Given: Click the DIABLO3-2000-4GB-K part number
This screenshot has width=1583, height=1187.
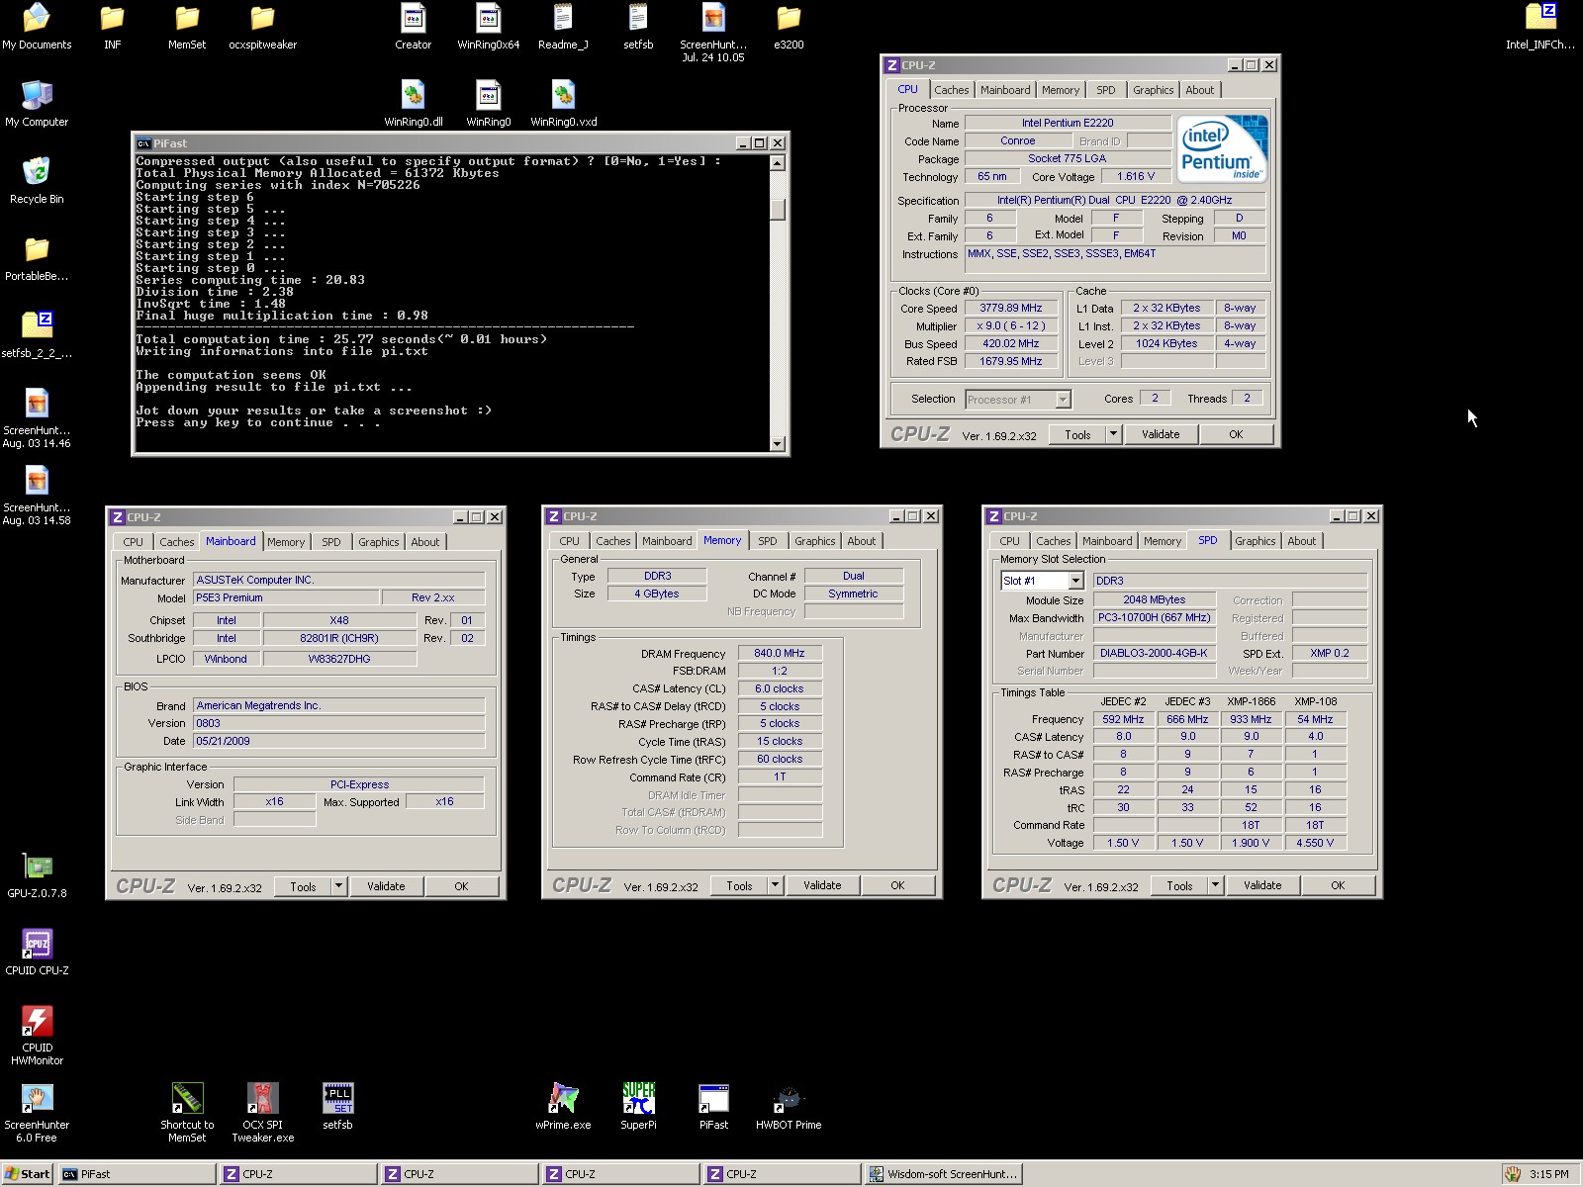Looking at the screenshot, I should click(1154, 653).
